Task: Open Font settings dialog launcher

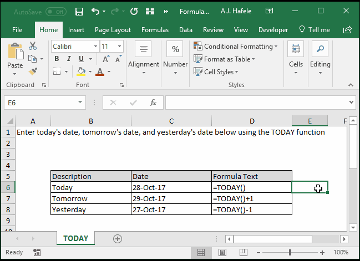Action: click(121, 85)
